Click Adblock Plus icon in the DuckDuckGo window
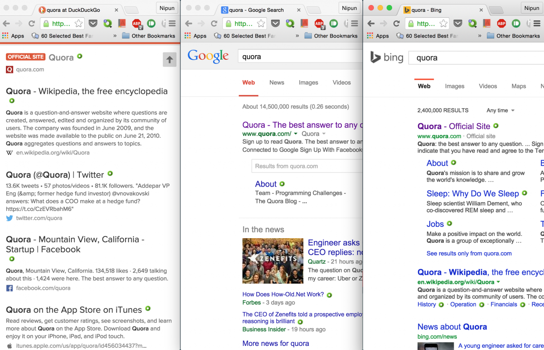Screen dimensions: 544x350 [136, 24]
